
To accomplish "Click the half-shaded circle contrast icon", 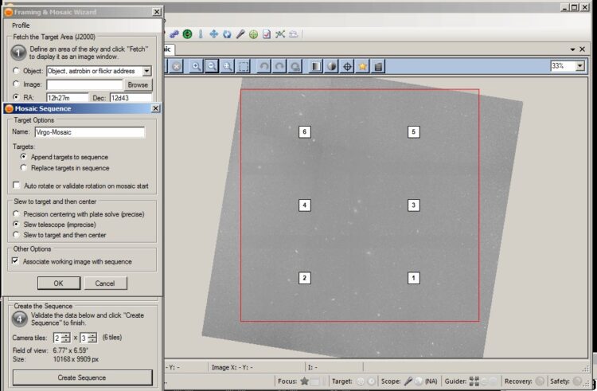I will pyautogui.click(x=331, y=67).
